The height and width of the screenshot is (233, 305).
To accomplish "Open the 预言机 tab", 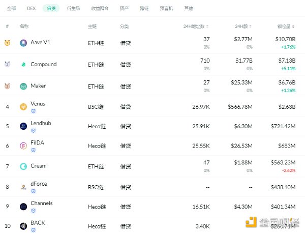I will pos(166,8).
